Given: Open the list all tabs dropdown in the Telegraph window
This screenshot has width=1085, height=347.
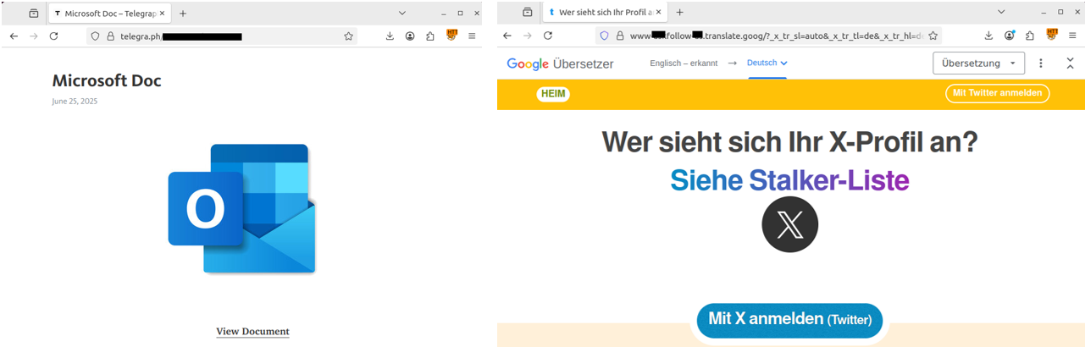Looking at the screenshot, I should pyautogui.click(x=402, y=13).
